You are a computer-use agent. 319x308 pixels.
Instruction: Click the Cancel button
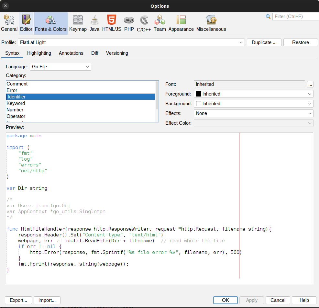pyautogui.click(x=278, y=300)
